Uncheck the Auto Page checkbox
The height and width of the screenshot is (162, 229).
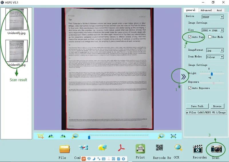(x=190, y=37)
